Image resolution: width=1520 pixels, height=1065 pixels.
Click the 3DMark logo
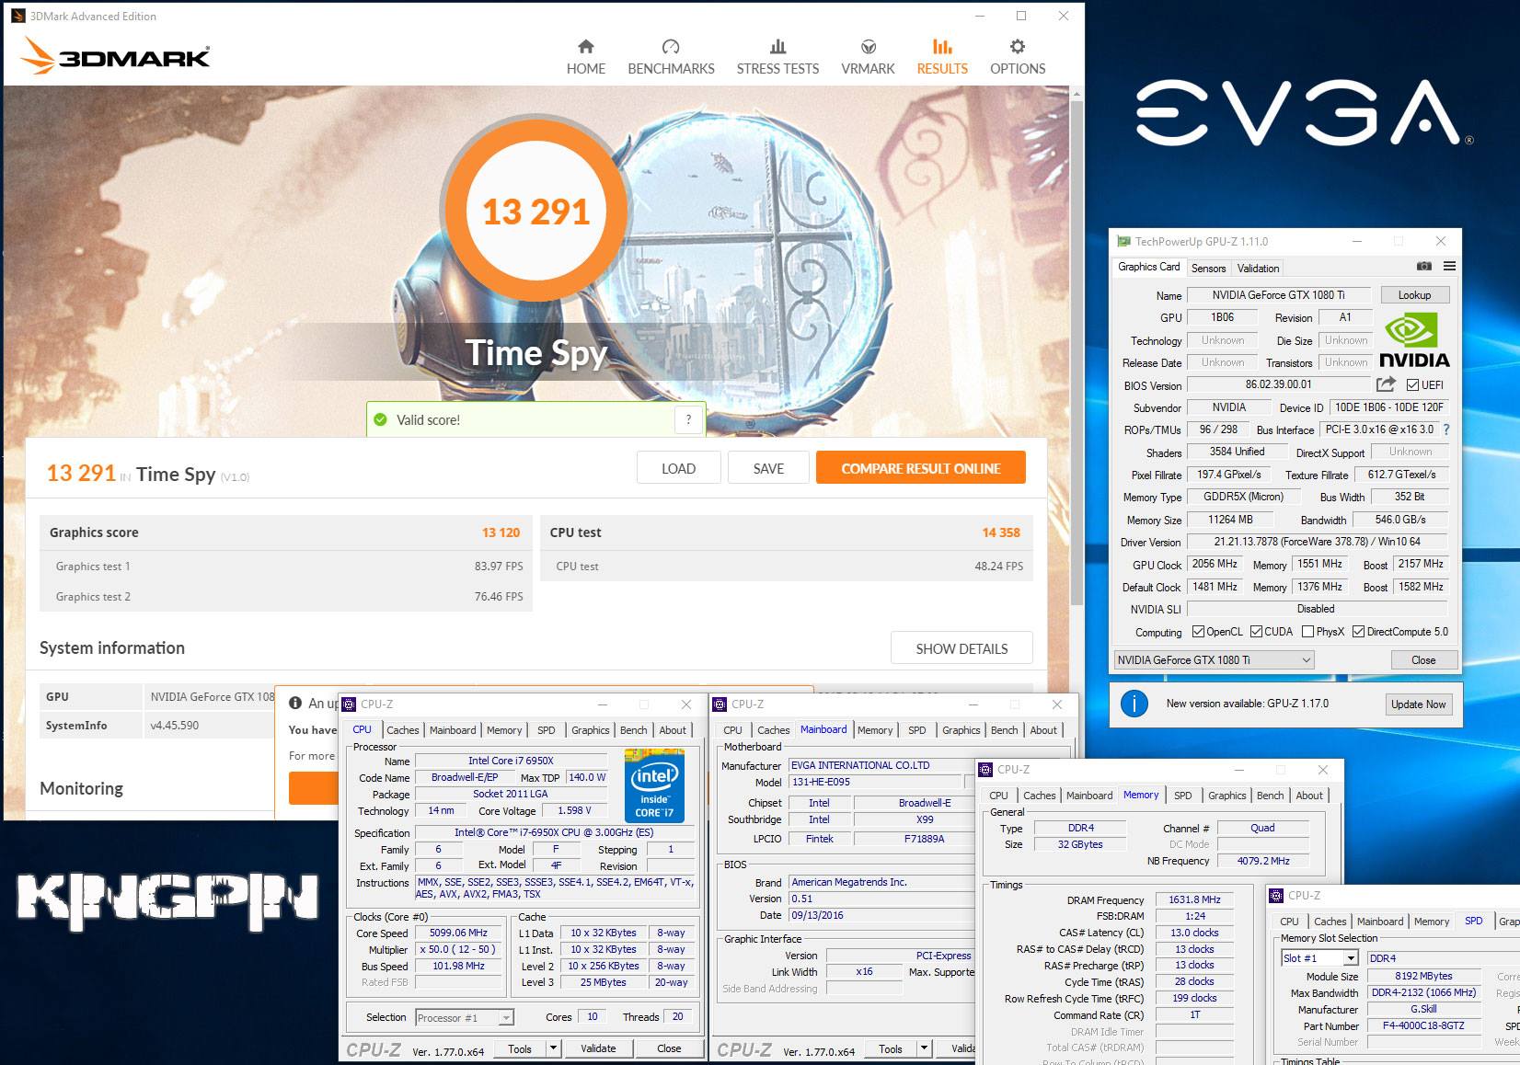[116, 56]
